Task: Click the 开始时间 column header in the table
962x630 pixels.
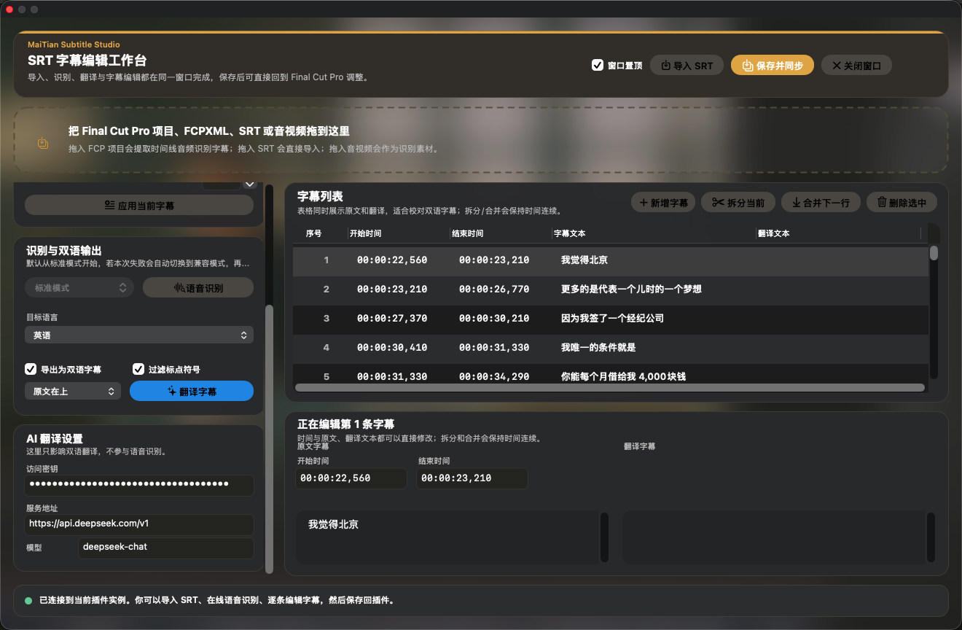Action: pos(365,233)
